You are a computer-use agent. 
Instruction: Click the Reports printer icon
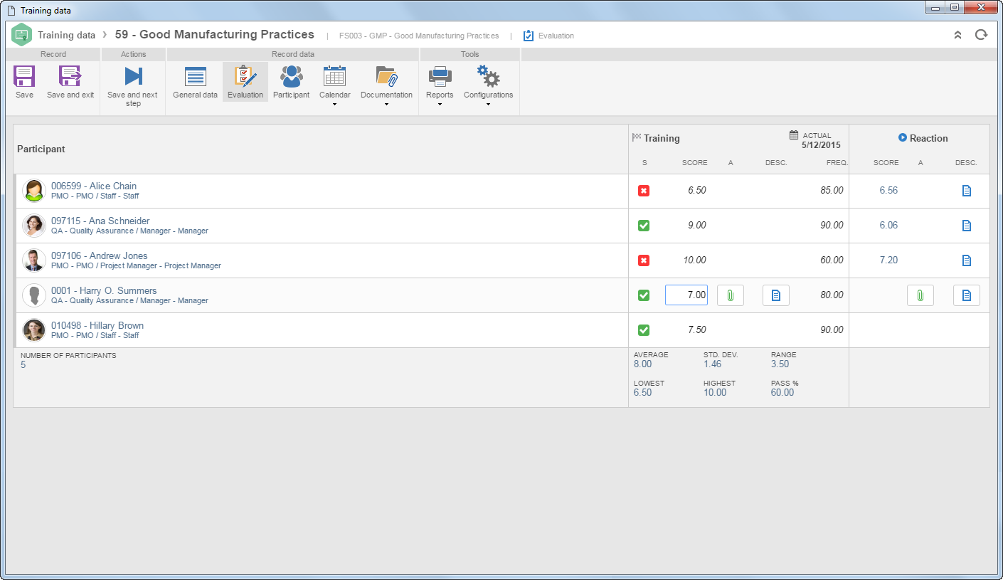[x=440, y=76]
